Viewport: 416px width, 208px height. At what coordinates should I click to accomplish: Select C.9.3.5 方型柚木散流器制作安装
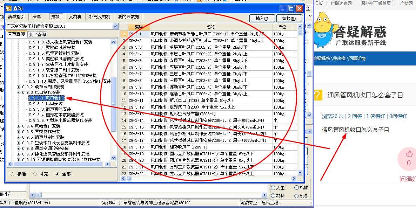pyautogui.click(x=60, y=120)
